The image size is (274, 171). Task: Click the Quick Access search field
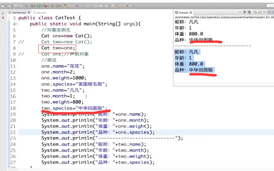click(x=270, y=6)
